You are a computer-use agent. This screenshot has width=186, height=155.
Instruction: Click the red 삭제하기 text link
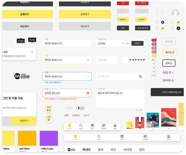76,115
